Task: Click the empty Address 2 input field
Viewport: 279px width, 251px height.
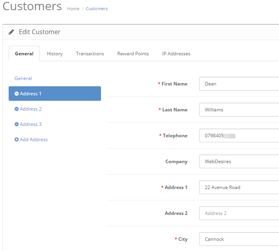Action: 239,213
